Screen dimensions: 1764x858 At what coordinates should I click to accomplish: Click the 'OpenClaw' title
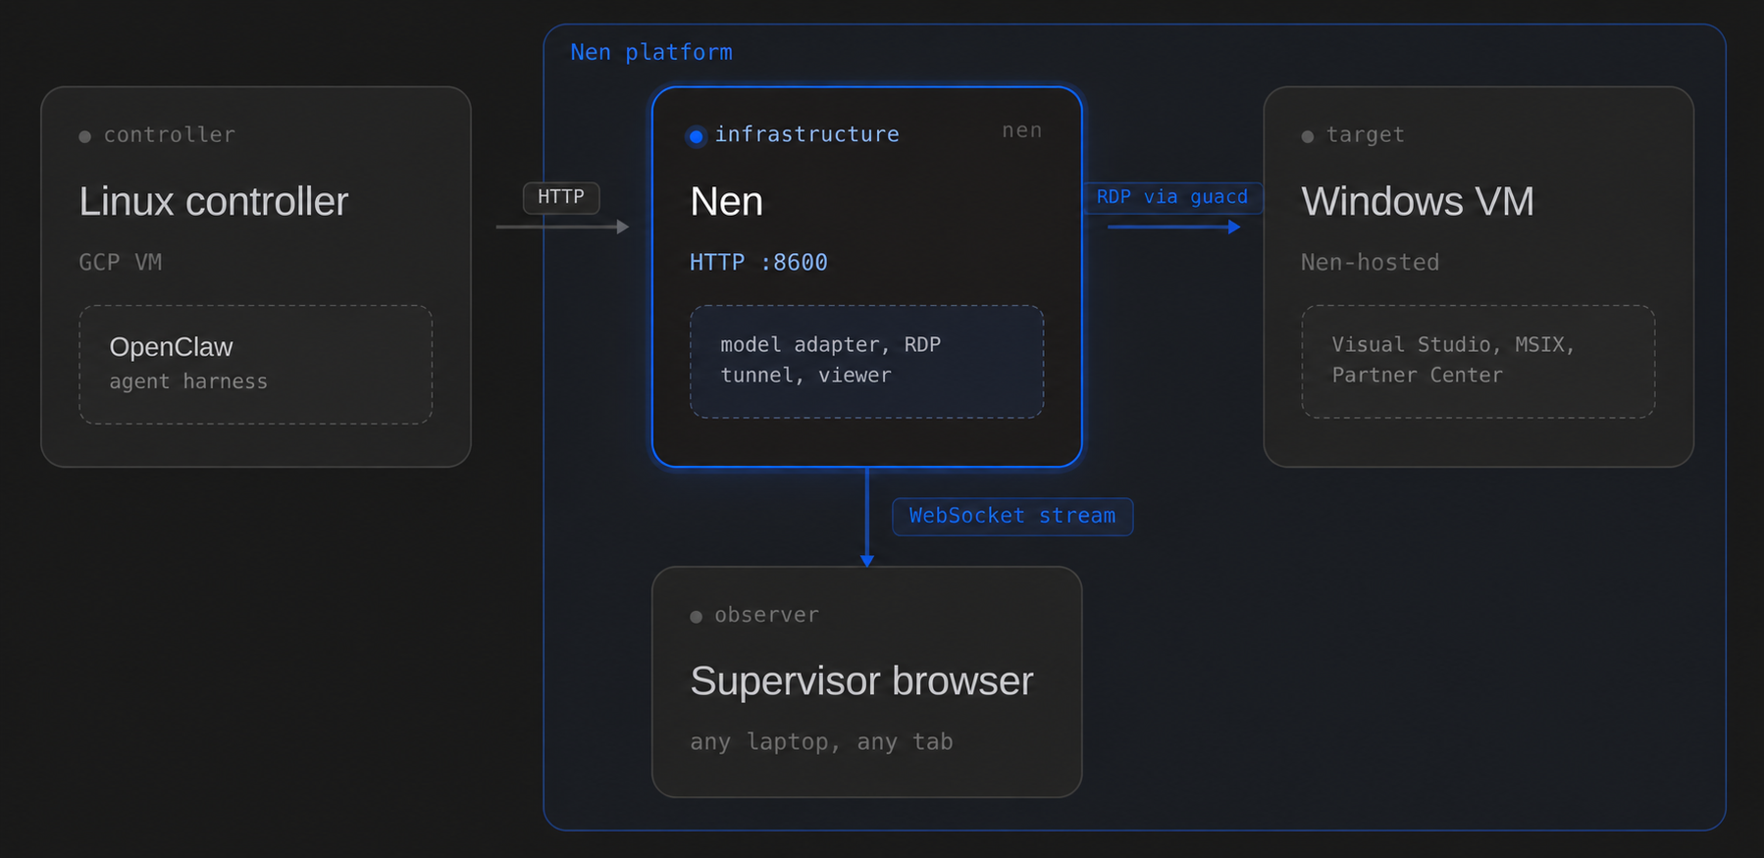coord(171,347)
